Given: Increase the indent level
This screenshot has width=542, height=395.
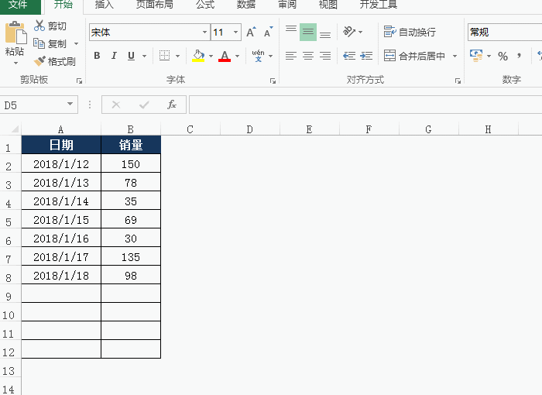Looking at the screenshot, I should point(366,55).
